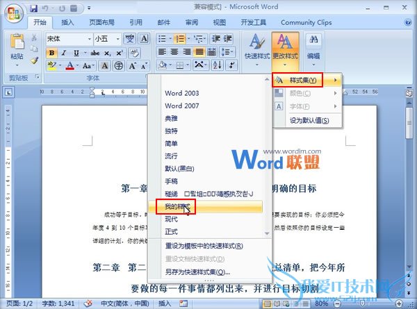Expand the underline style arrow
Image resolution: width=417 pixels, height=309 pixels.
[85, 53]
